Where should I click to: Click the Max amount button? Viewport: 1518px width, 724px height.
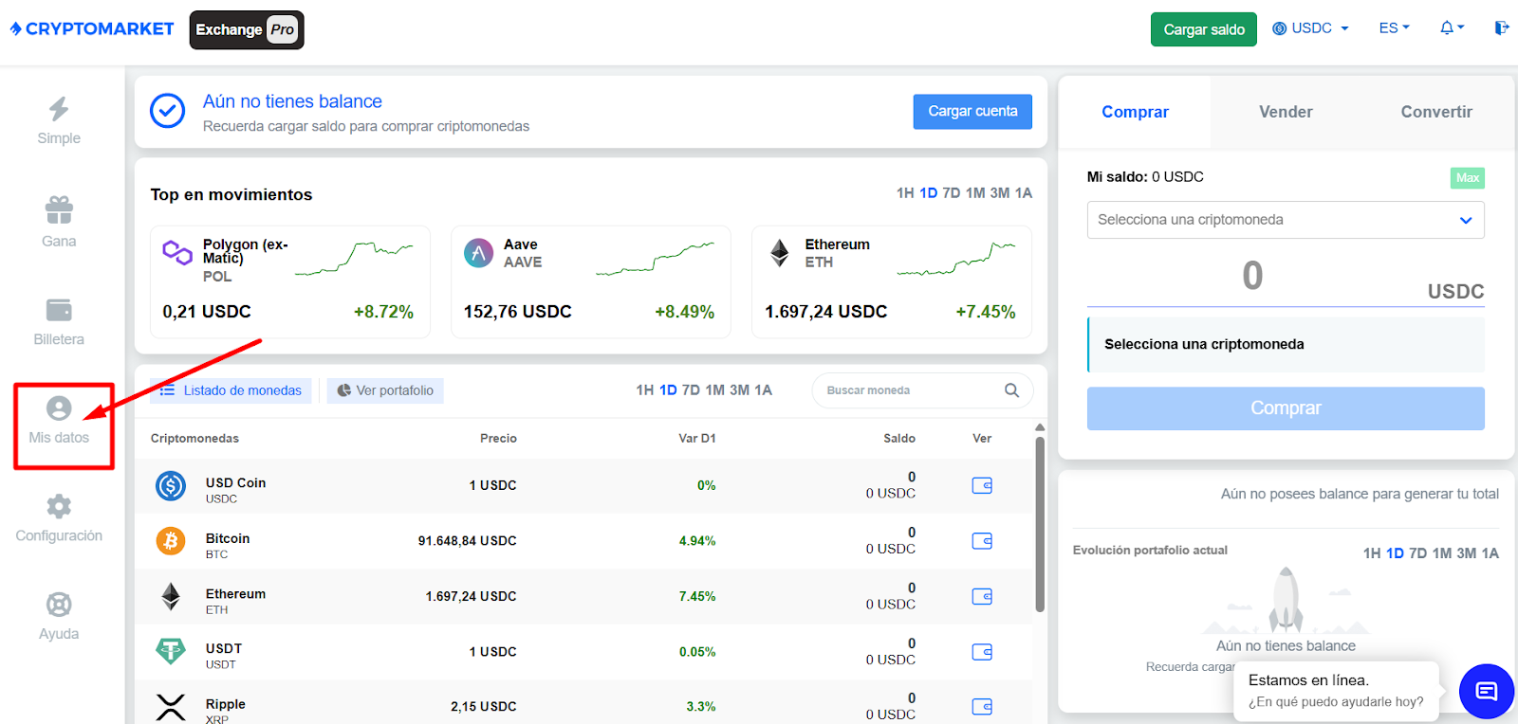click(x=1468, y=178)
